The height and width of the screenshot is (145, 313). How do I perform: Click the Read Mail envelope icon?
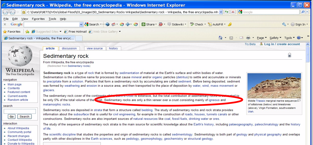click(x=241, y=38)
